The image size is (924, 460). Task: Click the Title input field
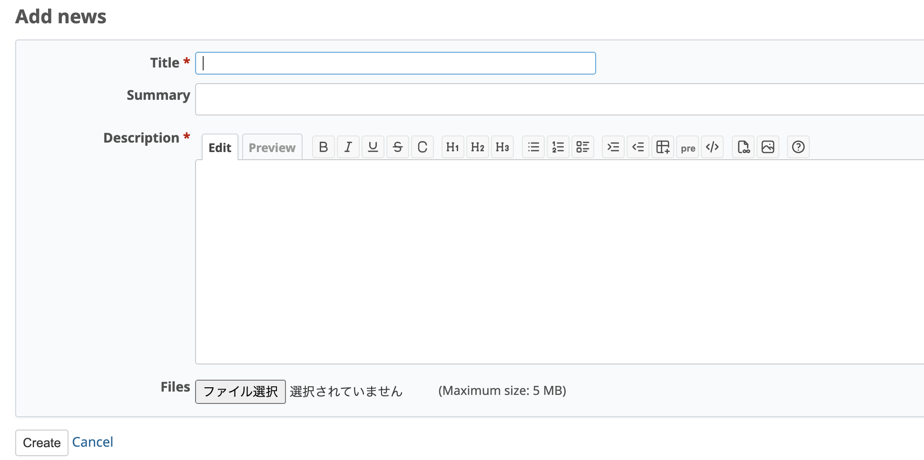(x=395, y=63)
